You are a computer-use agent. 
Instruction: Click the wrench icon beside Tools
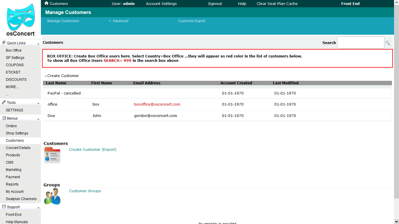click(x=4, y=102)
